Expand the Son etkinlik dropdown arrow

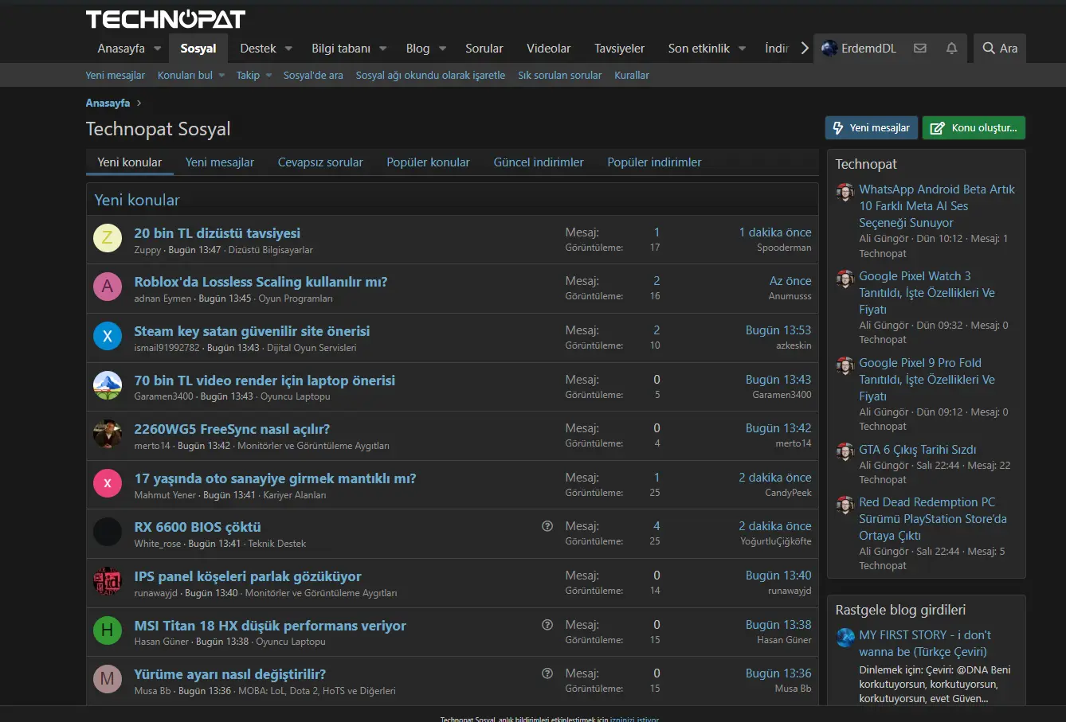[x=743, y=49]
